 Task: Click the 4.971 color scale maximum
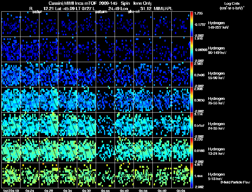tap(198, 165)
